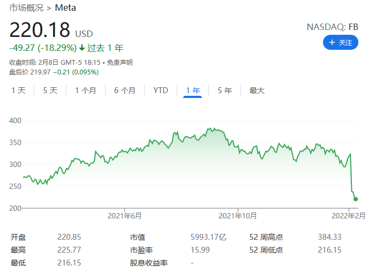The image size is (368, 273).
Task: Click the 股息收益率 label
Action: click(x=149, y=263)
